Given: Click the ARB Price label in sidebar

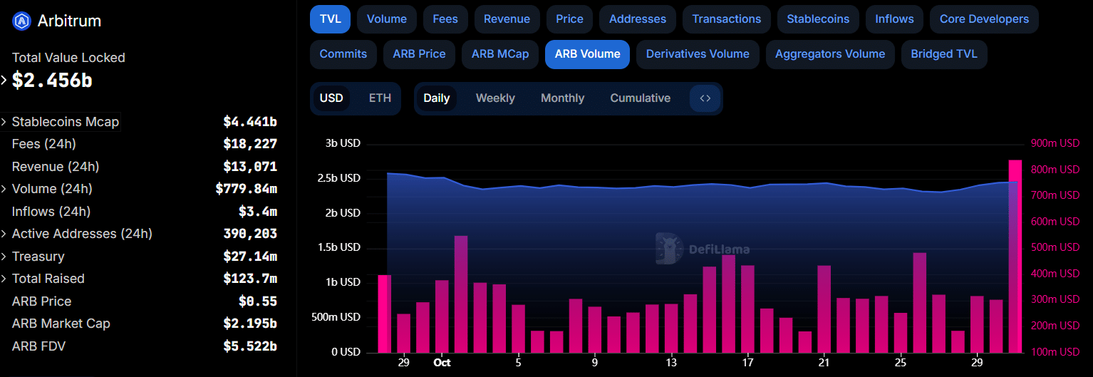Looking at the screenshot, I should coord(41,301).
